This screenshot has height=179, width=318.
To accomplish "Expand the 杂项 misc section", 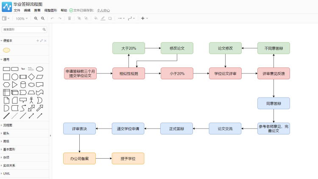I will 5,157.
